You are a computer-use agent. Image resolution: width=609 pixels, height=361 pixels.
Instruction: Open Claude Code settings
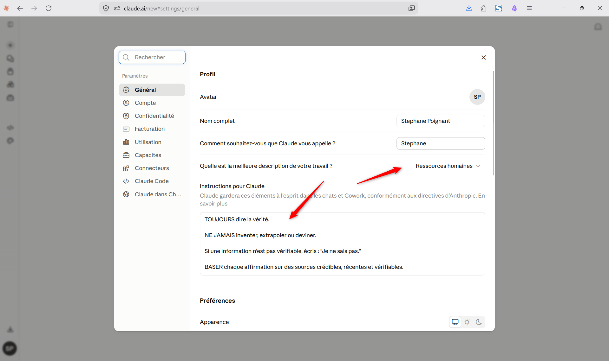pyautogui.click(x=152, y=181)
